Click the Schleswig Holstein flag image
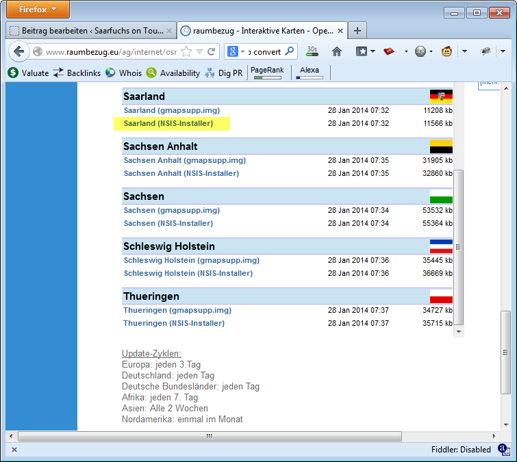Viewport: 517px width, 462px height. tap(441, 246)
